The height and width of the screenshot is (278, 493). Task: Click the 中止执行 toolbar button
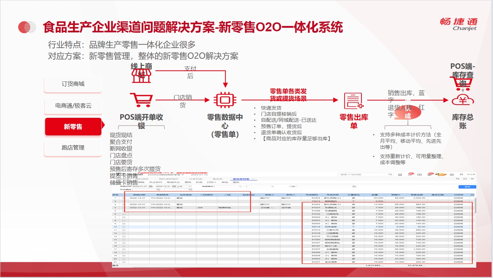click(x=156, y=182)
